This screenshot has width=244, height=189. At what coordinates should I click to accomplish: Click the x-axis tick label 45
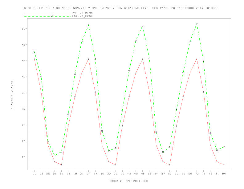136,174
